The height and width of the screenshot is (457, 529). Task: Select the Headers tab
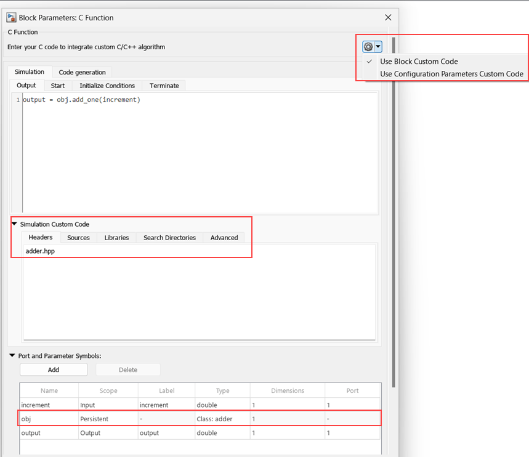tap(41, 237)
